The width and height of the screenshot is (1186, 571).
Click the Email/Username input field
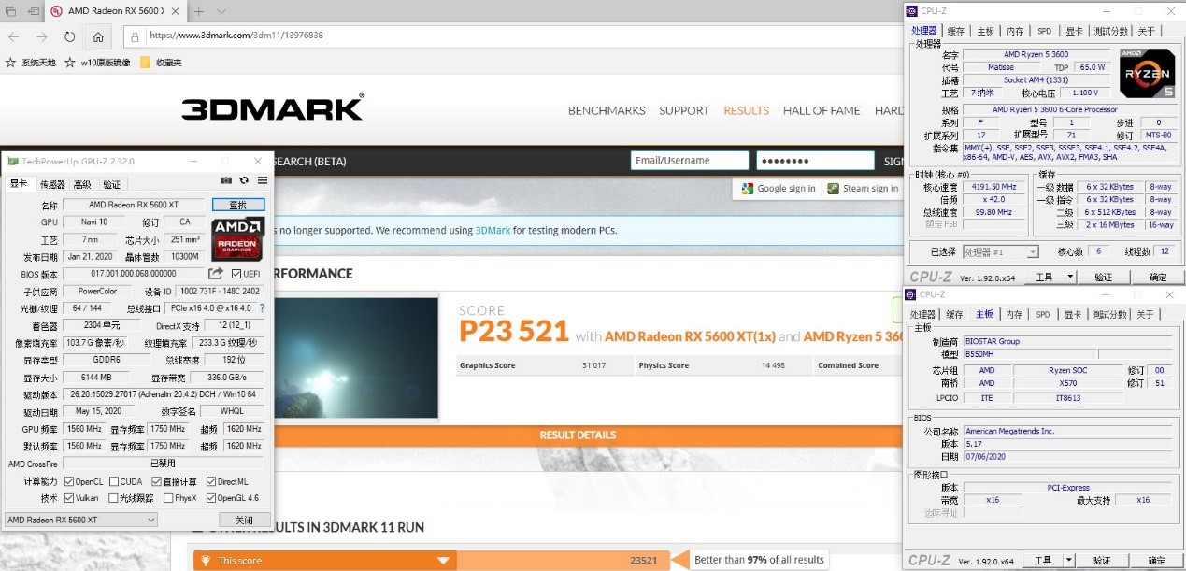(689, 161)
